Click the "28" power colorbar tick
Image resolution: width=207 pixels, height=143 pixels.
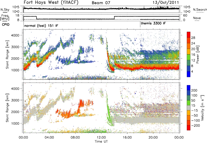pos(193,38)
